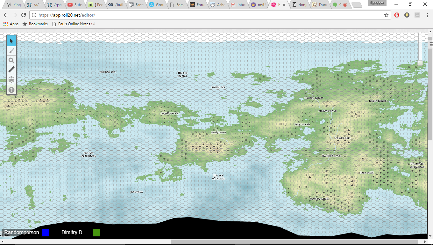Go back with the browser back arrow
Image resolution: width=433 pixels, height=245 pixels.
pyautogui.click(x=5, y=15)
